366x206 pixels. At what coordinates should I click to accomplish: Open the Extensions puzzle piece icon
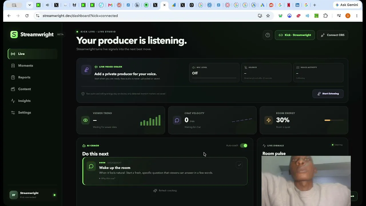coord(325,16)
